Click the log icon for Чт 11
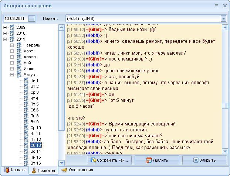The height and width of the screenshot is (176, 230). (x=26, y=134)
